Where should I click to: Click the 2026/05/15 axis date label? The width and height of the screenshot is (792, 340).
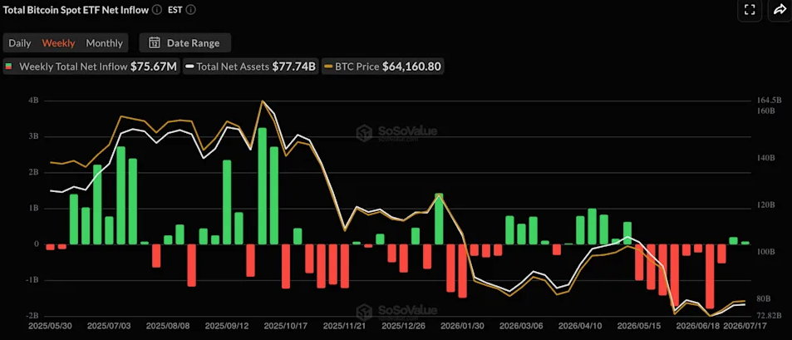pos(640,327)
